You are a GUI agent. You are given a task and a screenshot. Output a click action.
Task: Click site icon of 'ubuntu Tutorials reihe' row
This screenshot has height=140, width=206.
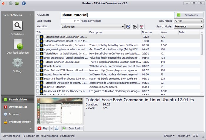click(41, 74)
